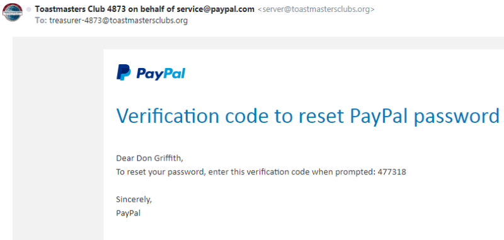Click the word password in the heading
504x240 pixels.
(x=457, y=117)
